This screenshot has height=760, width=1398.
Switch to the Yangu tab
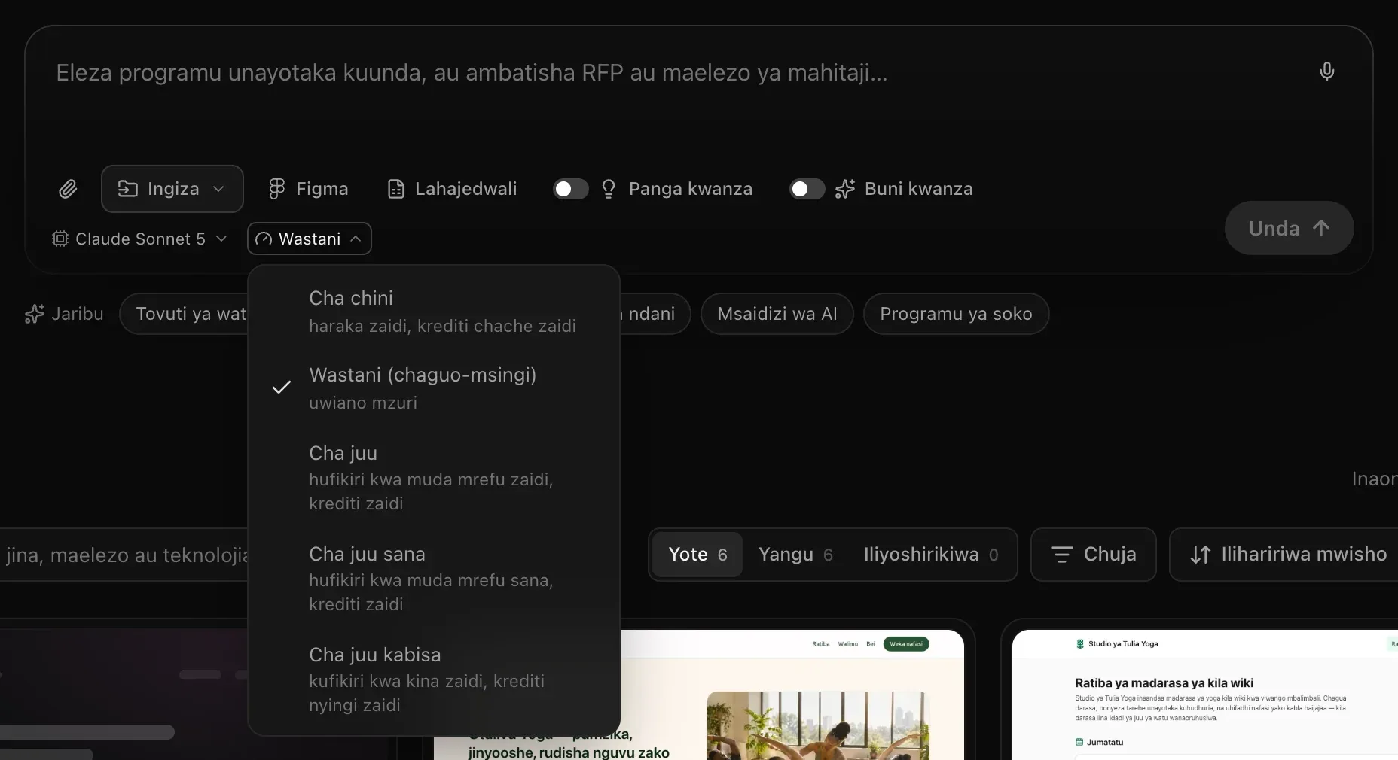[795, 555]
